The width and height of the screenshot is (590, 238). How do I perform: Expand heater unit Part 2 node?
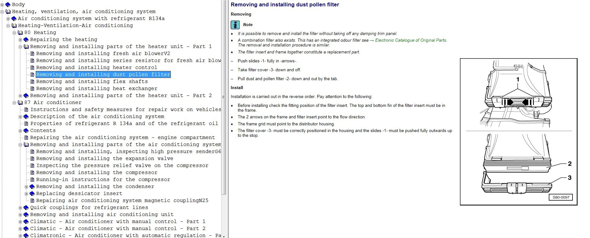coord(20,96)
